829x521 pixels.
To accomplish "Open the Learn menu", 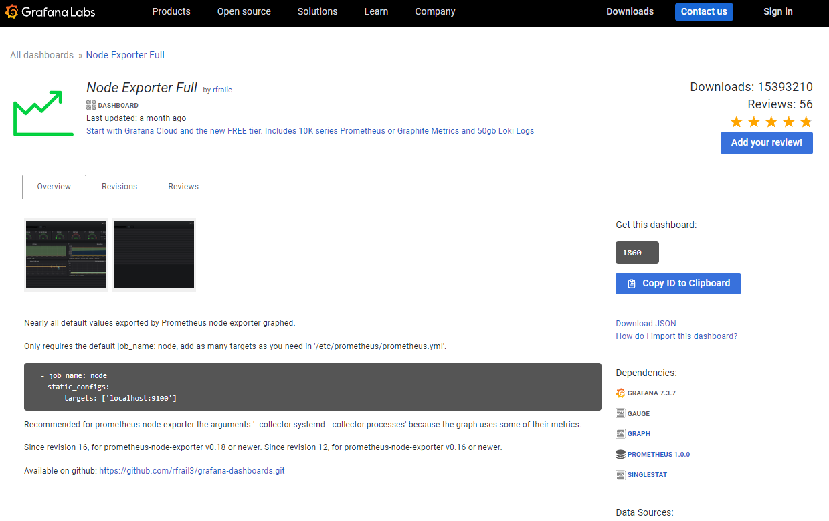I will coord(376,11).
